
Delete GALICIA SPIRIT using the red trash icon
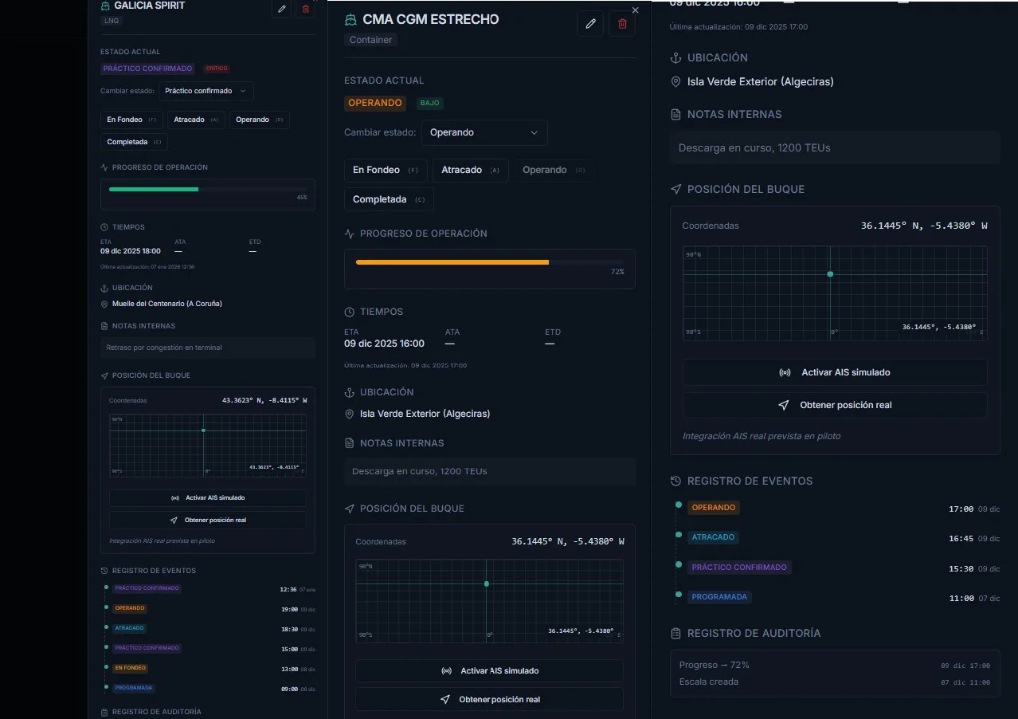coord(305,9)
